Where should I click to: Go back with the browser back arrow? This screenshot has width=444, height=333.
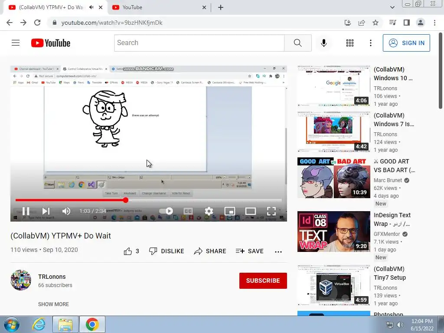pyautogui.click(x=10, y=23)
